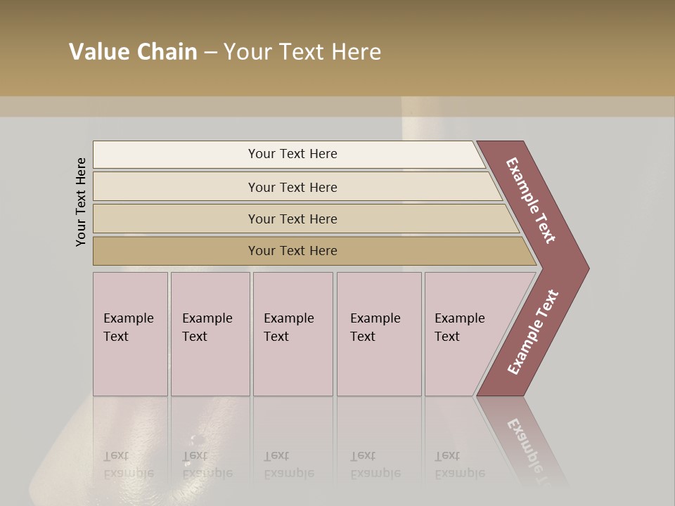Select the upper maroon chevron 'Example Text' segment
This screenshot has width=675, height=506.
coord(532,202)
